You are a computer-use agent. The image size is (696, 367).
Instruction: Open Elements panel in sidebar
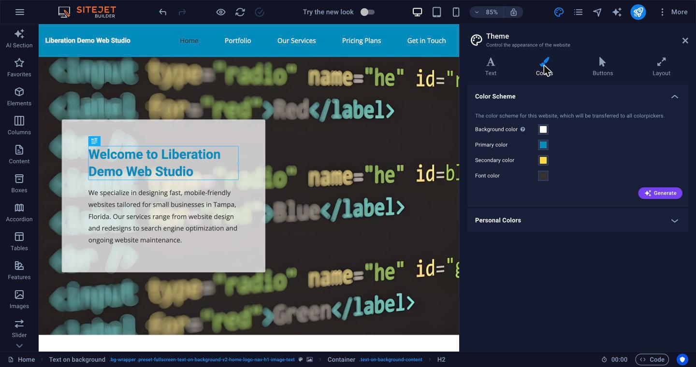click(19, 97)
